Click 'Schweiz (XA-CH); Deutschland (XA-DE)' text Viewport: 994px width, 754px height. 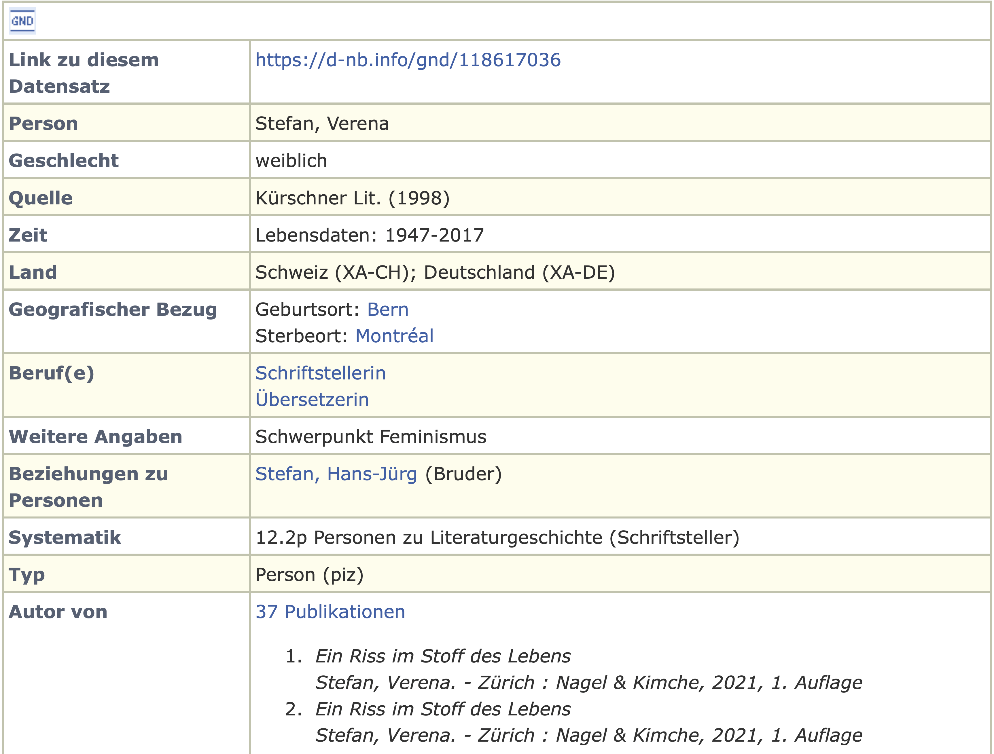pyautogui.click(x=435, y=273)
